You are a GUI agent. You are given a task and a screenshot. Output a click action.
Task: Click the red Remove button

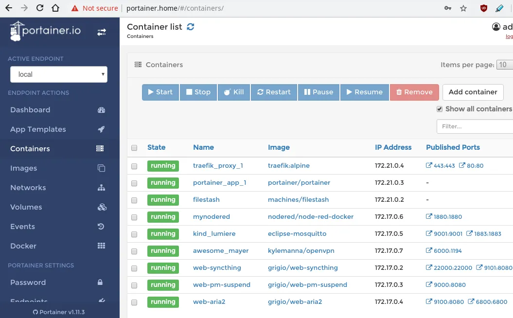click(414, 92)
